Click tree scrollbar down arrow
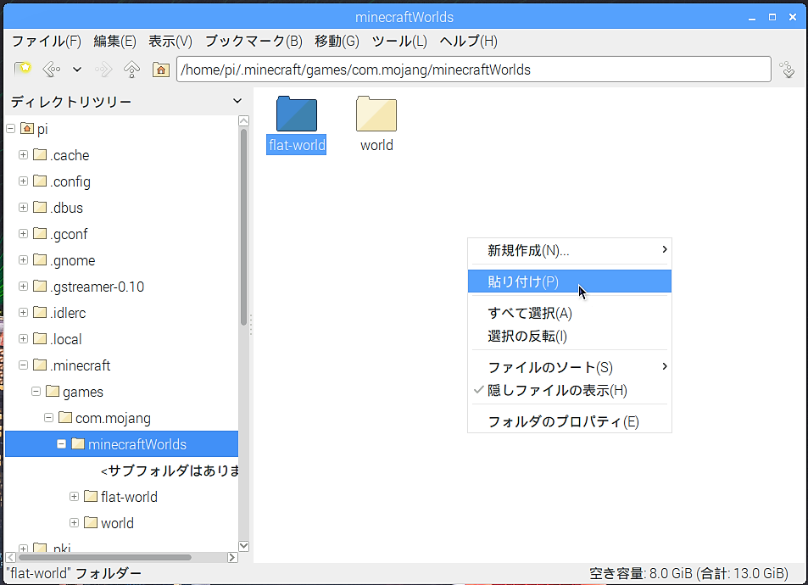Viewport: 808px width, 585px height. (243, 546)
